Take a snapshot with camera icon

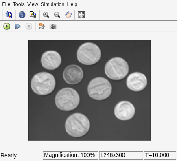coord(53,26)
